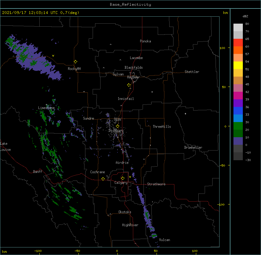Click the Cochrane town label
The height and width of the screenshot is (255, 261).
97,172
